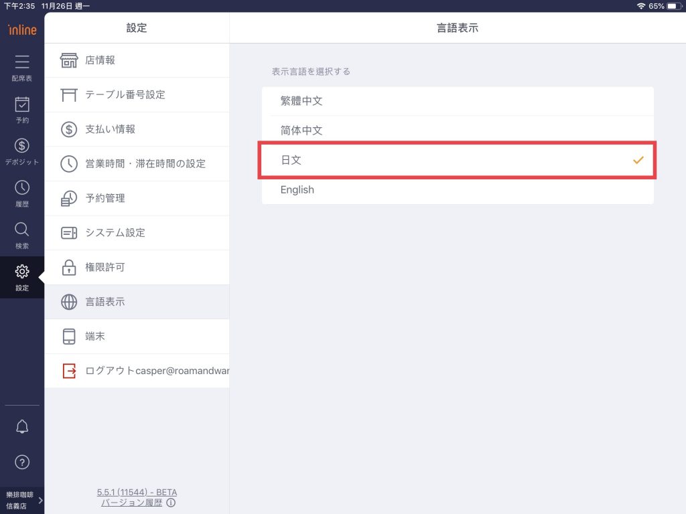Expand the 樂排咖啡 信義店 store switcher
Viewport: 686px width, 514px height.
tap(22, 500)
